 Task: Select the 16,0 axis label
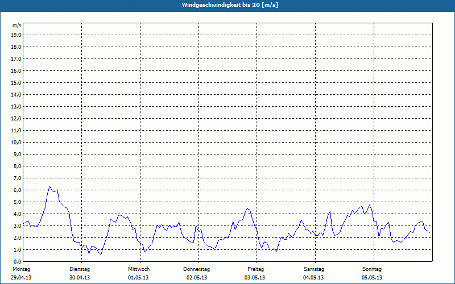(16, 70)
